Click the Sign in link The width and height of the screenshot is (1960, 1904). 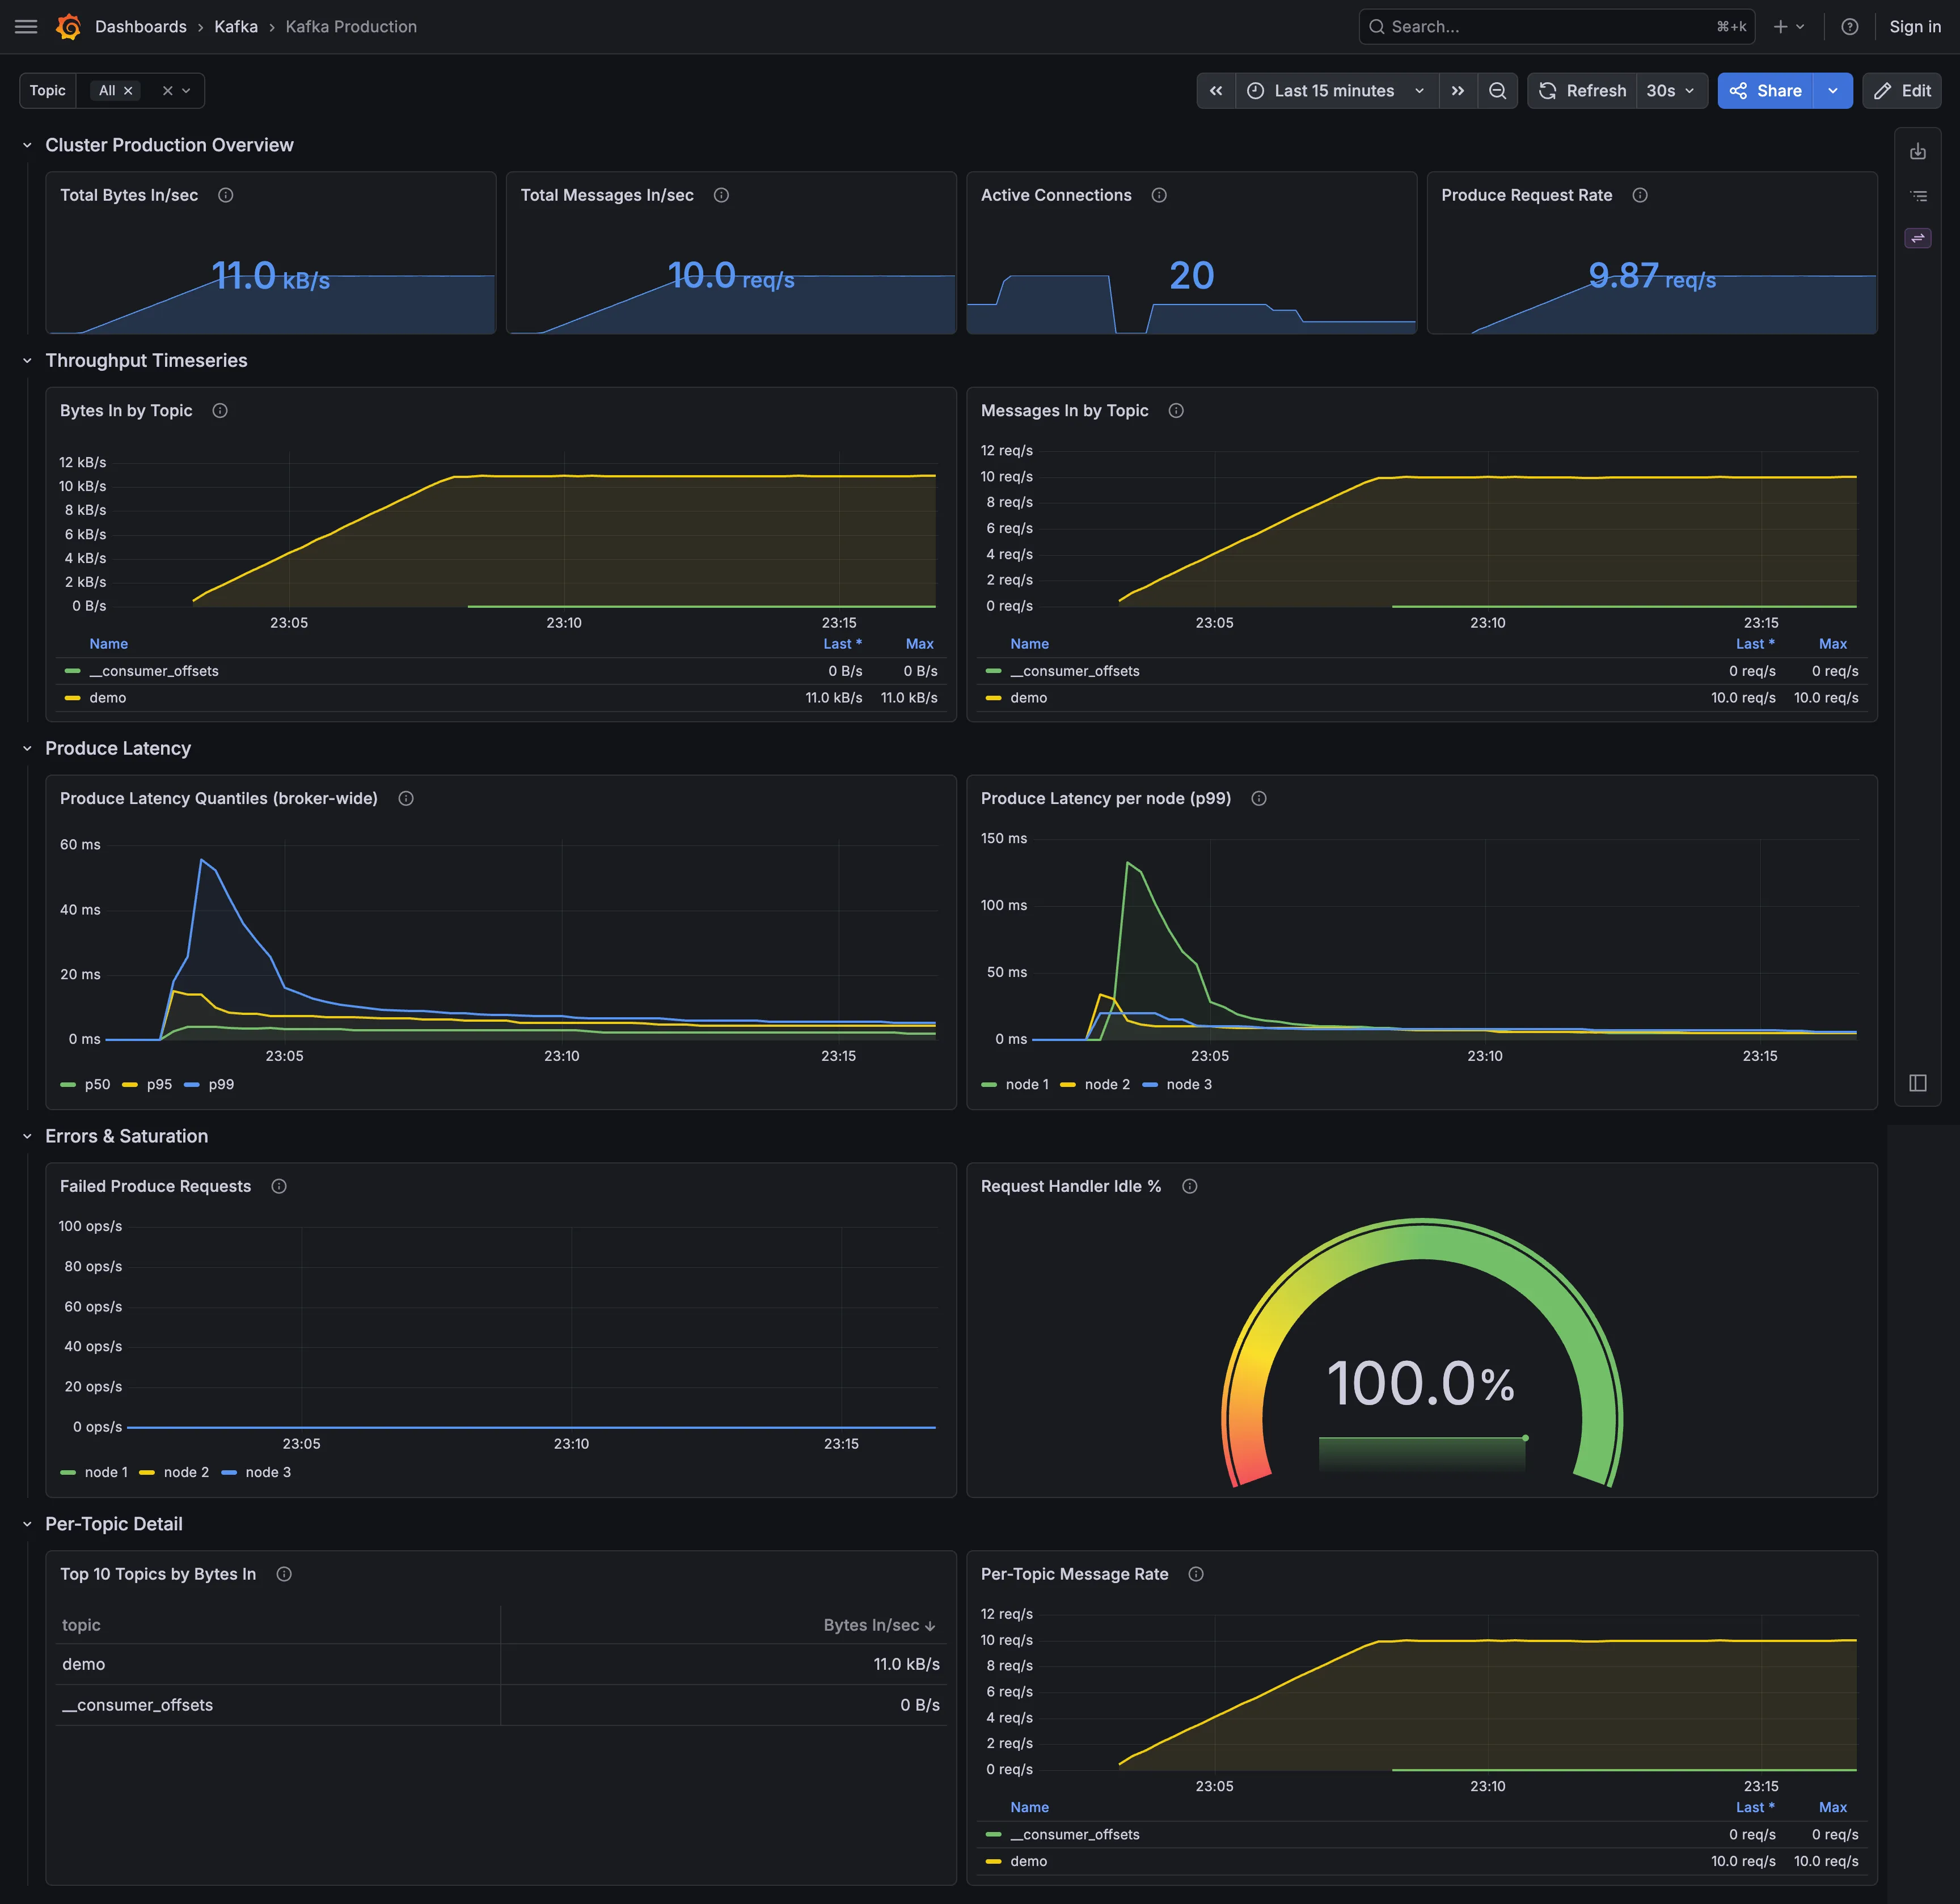point(1914,27)
